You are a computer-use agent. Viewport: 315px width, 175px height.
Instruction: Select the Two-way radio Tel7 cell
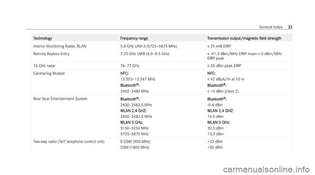pos(69,142)
